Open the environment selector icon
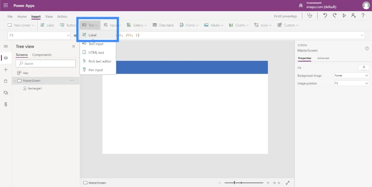Image resolution: width=372 pixels, height=187 pixels. 301,6
